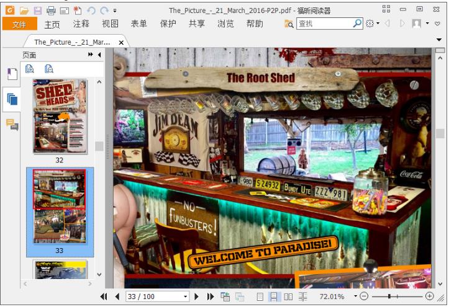The image size is (449, 307).
Task: Select the page 32 thumbnail
Action: click(x=60, y=117)
